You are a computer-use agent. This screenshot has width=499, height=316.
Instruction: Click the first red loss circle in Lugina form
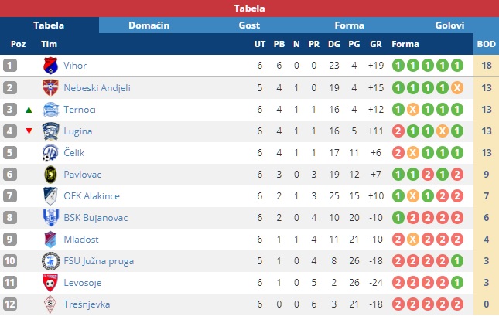[x=398, y=131]
